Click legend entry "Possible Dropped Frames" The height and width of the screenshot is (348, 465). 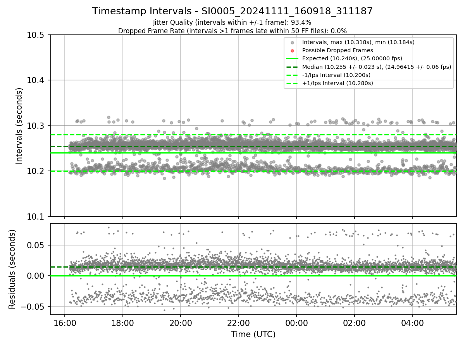tap(338, 50)
